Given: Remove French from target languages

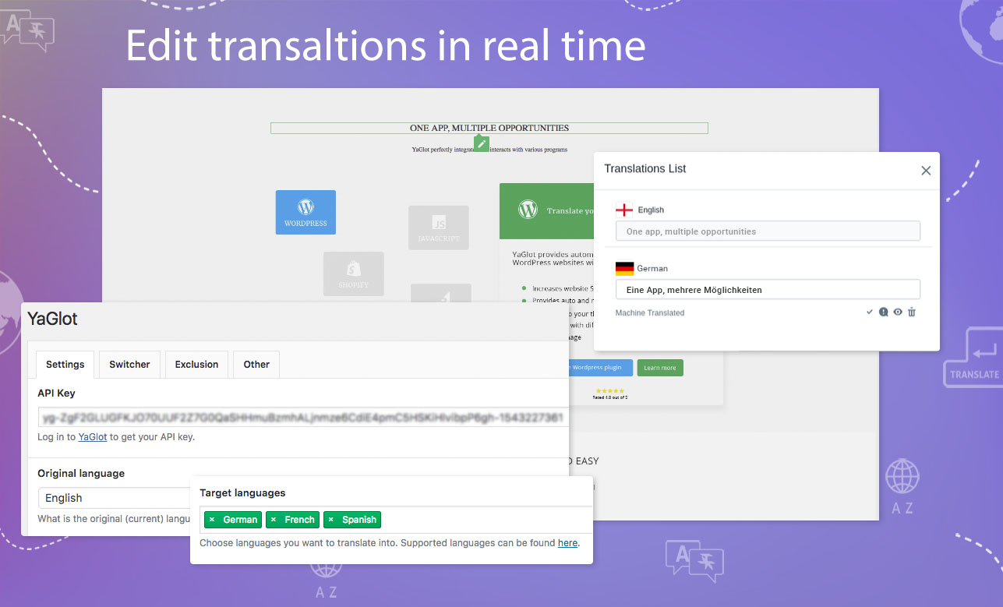Looking at the screenshot, I should pos(274,520).
